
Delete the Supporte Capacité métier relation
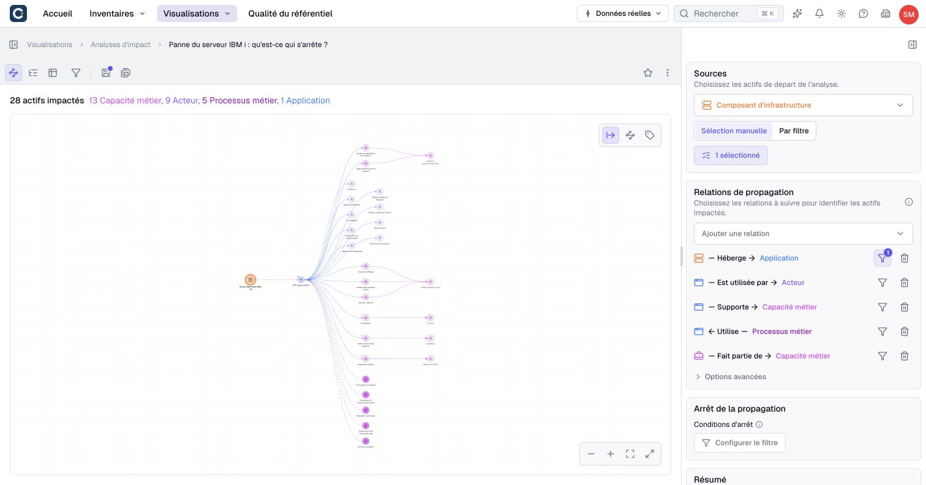pos(905,307)
